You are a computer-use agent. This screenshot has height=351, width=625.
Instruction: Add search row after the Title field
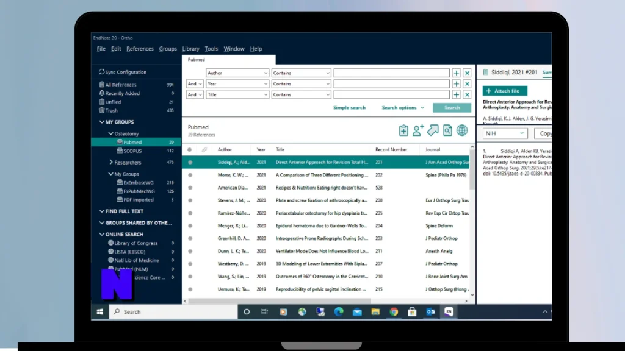(456, 94)
